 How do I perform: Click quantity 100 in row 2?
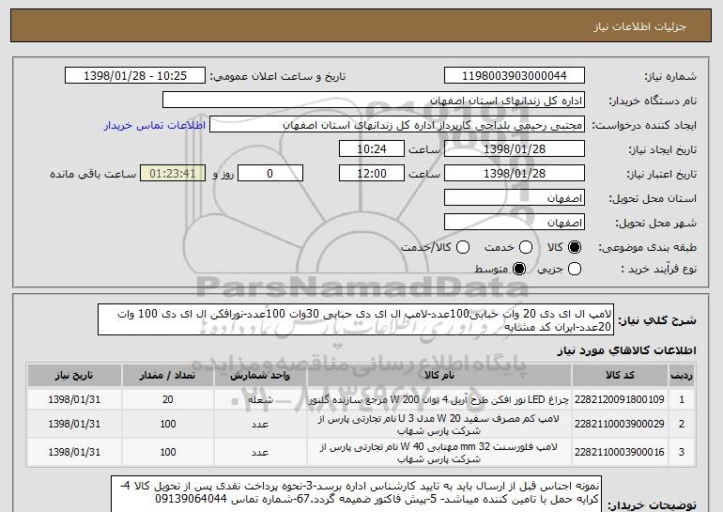point(168,424)
